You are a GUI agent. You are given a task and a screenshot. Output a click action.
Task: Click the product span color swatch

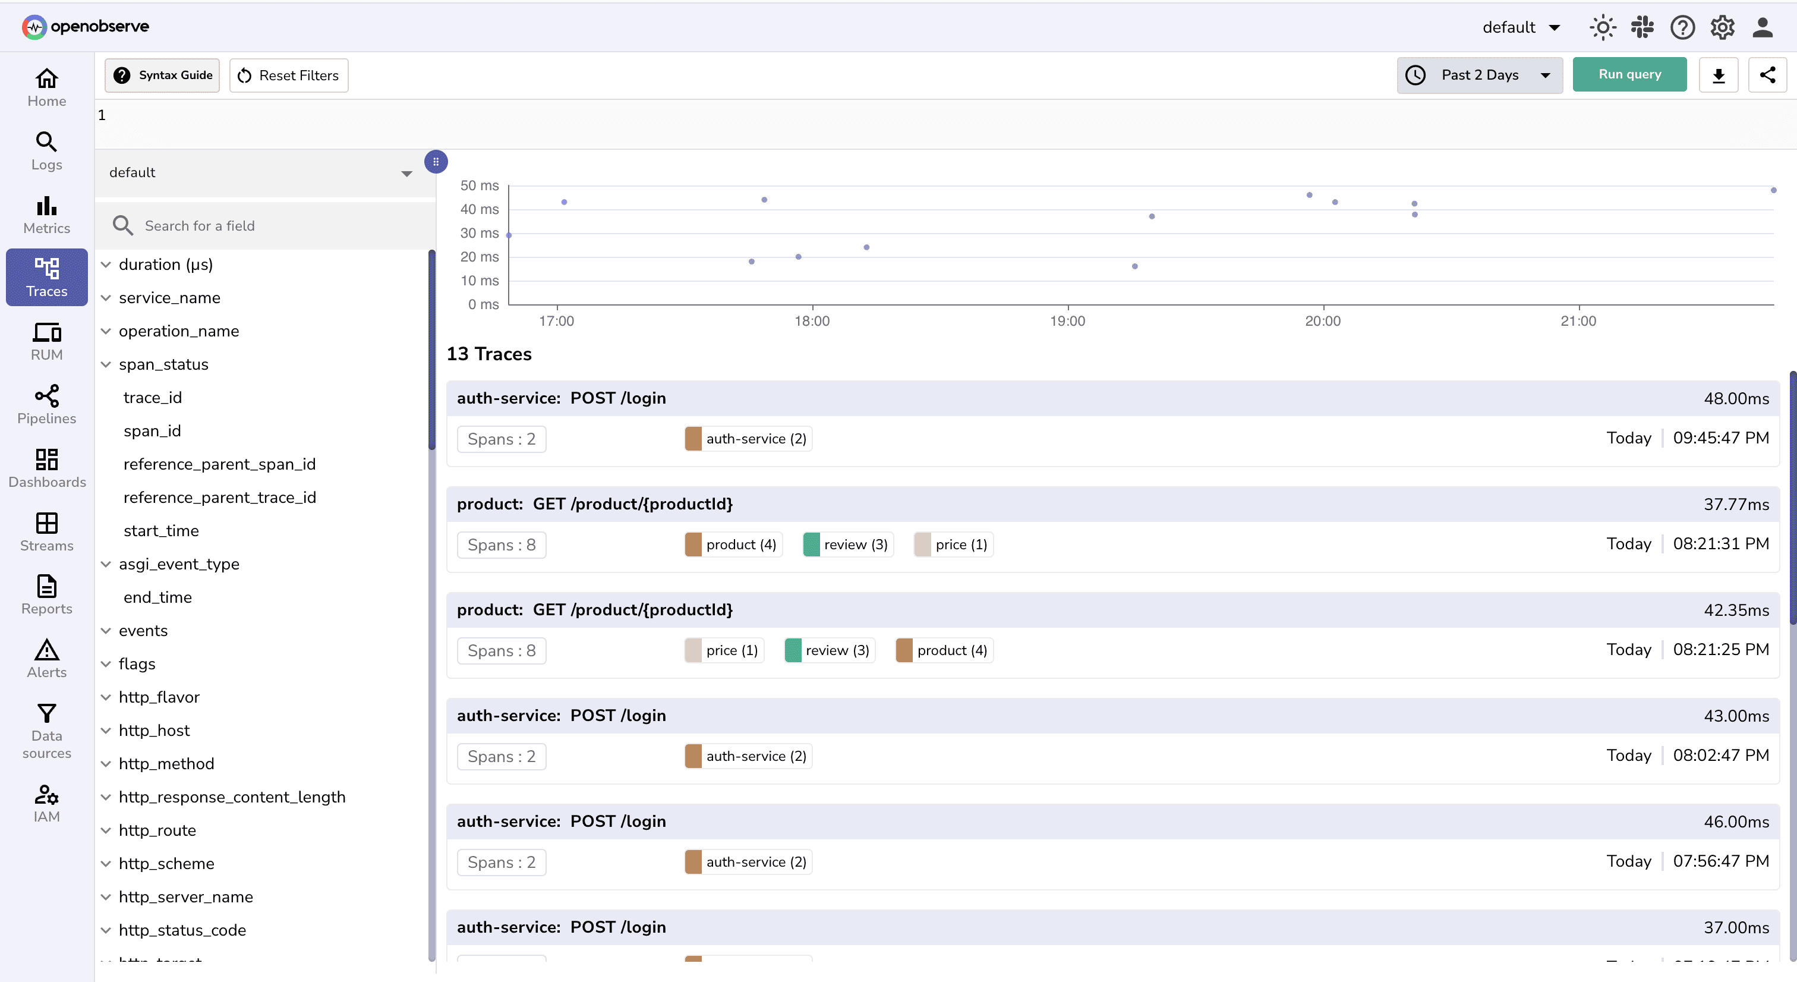click(x=693, y=544)
